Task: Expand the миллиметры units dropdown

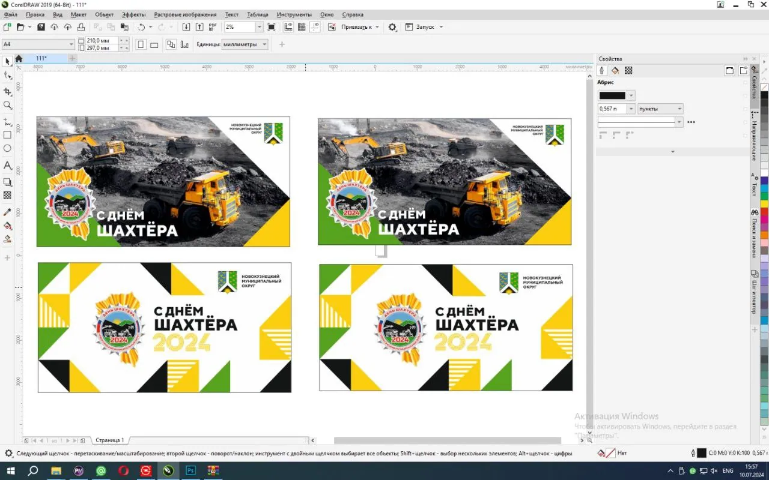Action: click(264, 44)
